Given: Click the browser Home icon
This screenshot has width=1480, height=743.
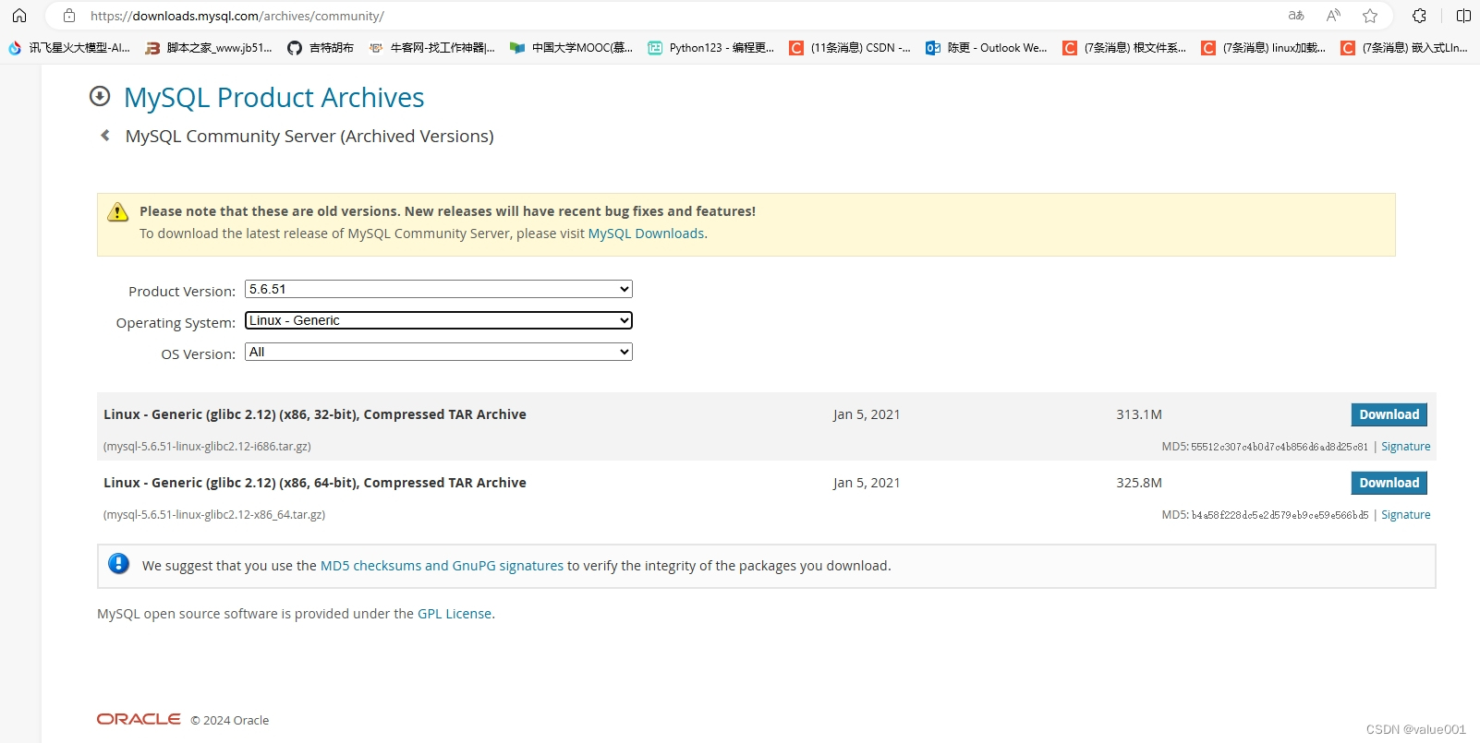Looking at the screenshot, I should coord(19,16).
